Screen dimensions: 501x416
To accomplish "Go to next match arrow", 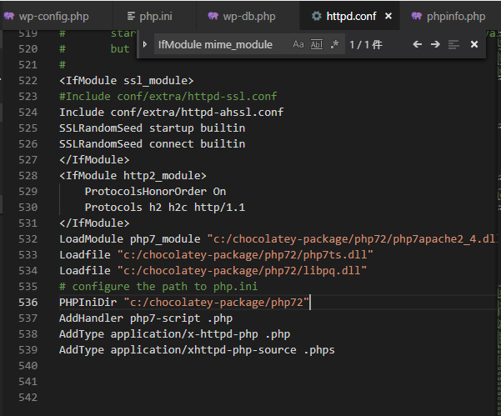I will 435,44.
